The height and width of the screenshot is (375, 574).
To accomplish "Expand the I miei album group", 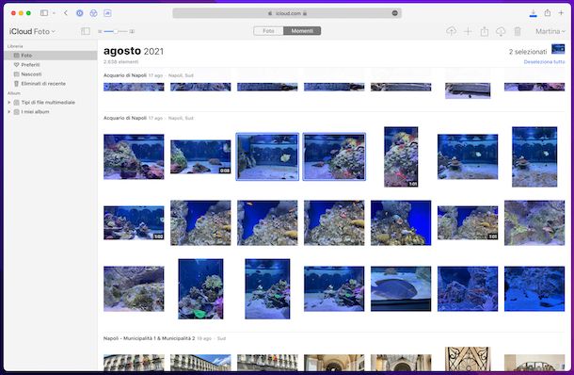I will tap(9, 112).
